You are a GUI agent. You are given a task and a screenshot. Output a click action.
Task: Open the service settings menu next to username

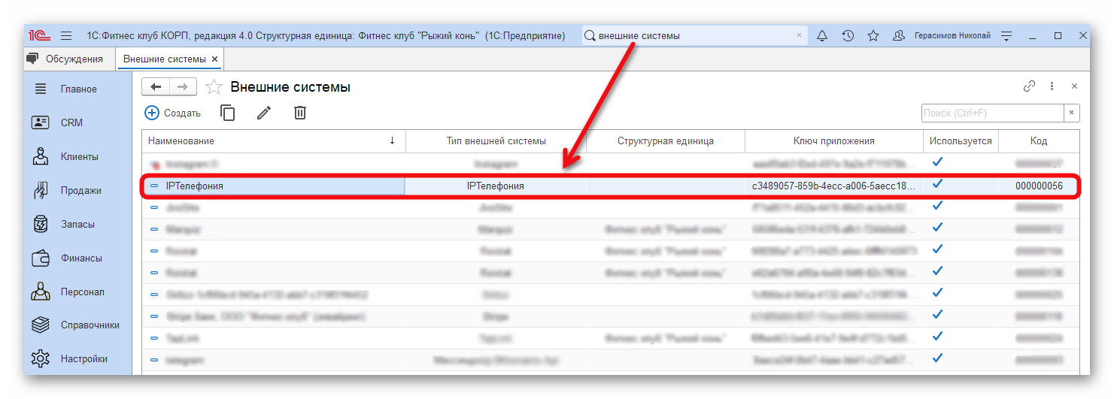(x=1007, y=35)
